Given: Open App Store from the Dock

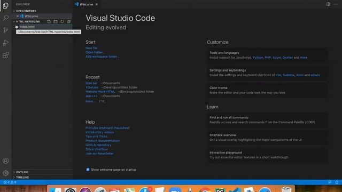Looking at the screenshot, I should 145,189.
